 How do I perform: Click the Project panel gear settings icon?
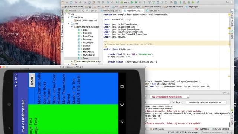[92, 11]
